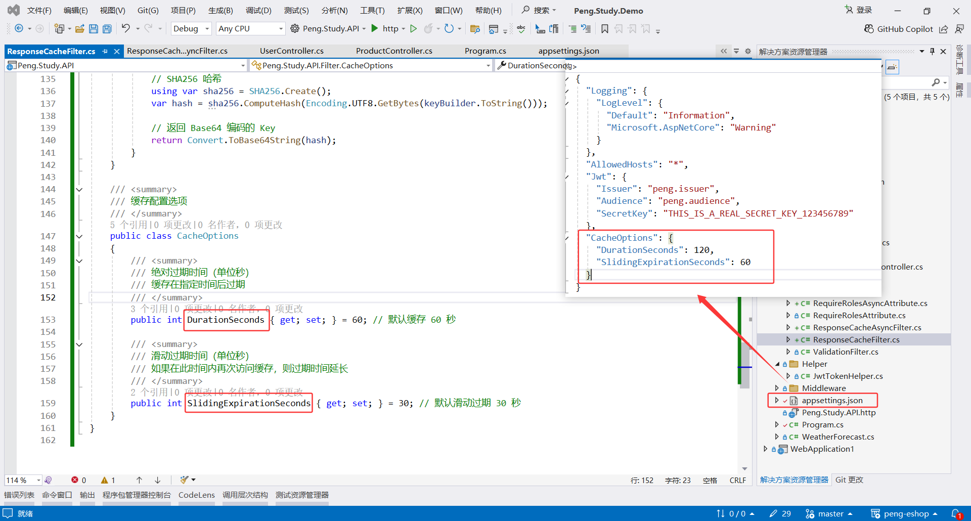Switch to the appsettings.json tab
Screen dimensions: 971x521
click(568, 51)
